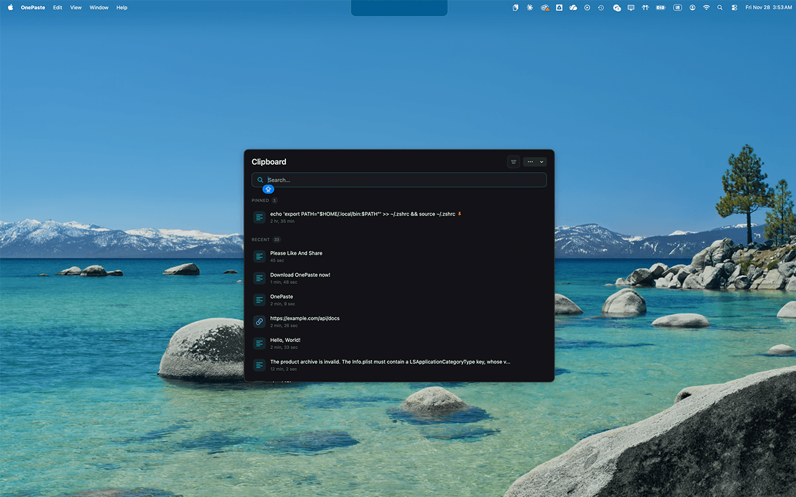This screenshot has width=796, height=497.
Task: Click the text icon beside the product archive entry
Action: click(x=259, y=365)
